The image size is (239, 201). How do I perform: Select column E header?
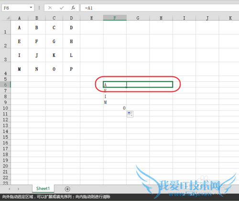[92, 18]
